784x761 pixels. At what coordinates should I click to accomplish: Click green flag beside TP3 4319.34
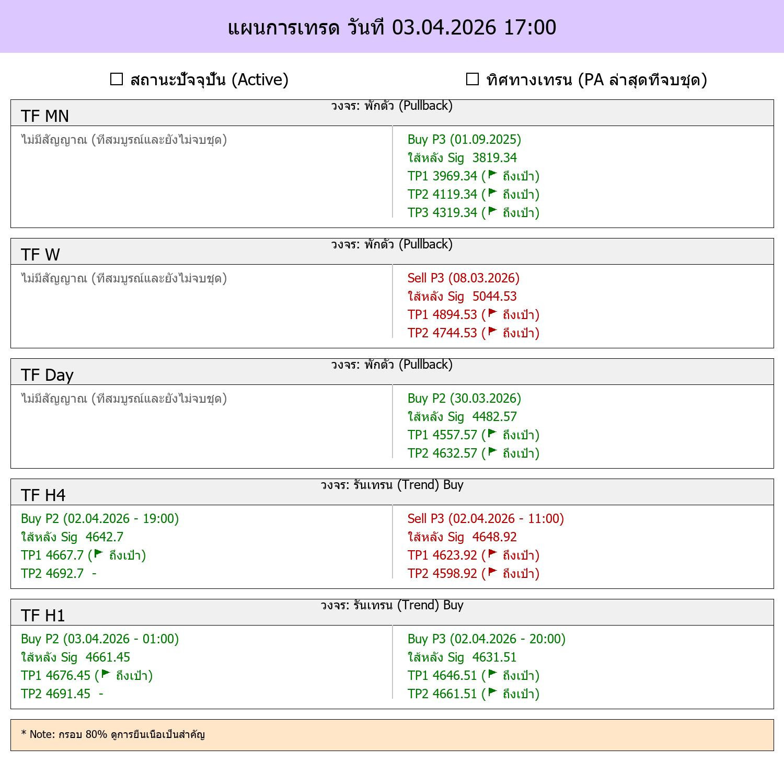point(492,211)
